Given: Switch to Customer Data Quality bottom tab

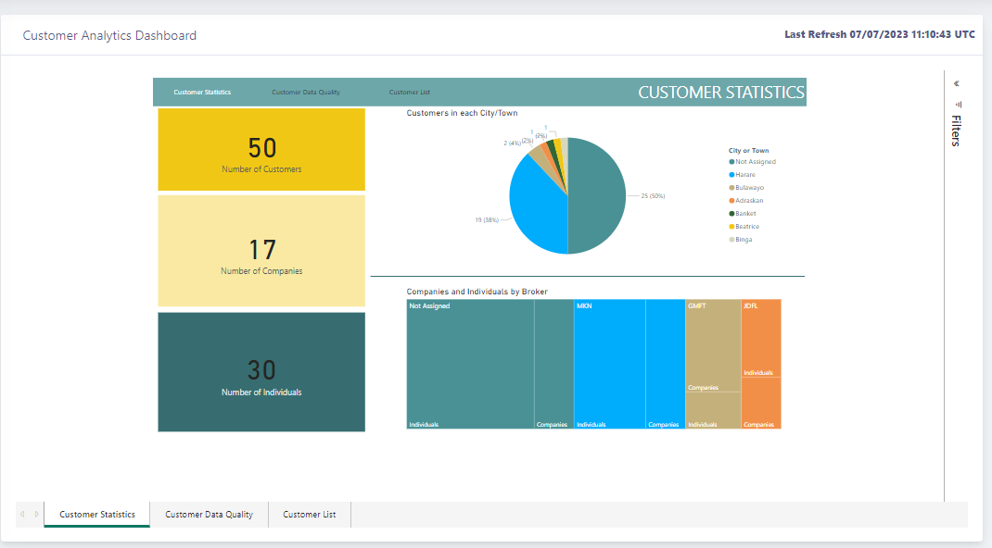Looking at the screenshot, I should pos(209,515).
